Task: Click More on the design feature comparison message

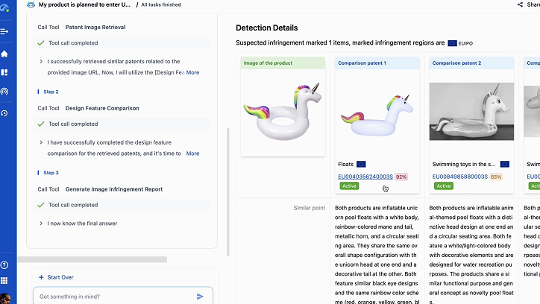Action: pyautogui.click(x=193, y=153)
